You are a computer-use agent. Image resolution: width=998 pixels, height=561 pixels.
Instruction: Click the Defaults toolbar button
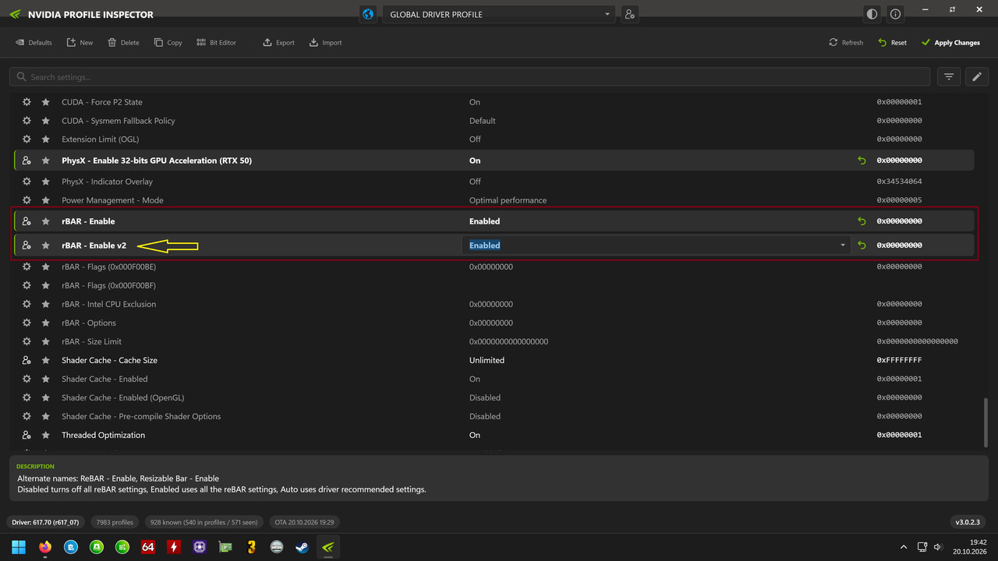pos(34,43)
